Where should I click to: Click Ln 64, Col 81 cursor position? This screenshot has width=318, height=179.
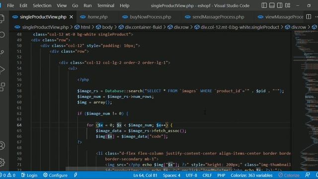145,175
